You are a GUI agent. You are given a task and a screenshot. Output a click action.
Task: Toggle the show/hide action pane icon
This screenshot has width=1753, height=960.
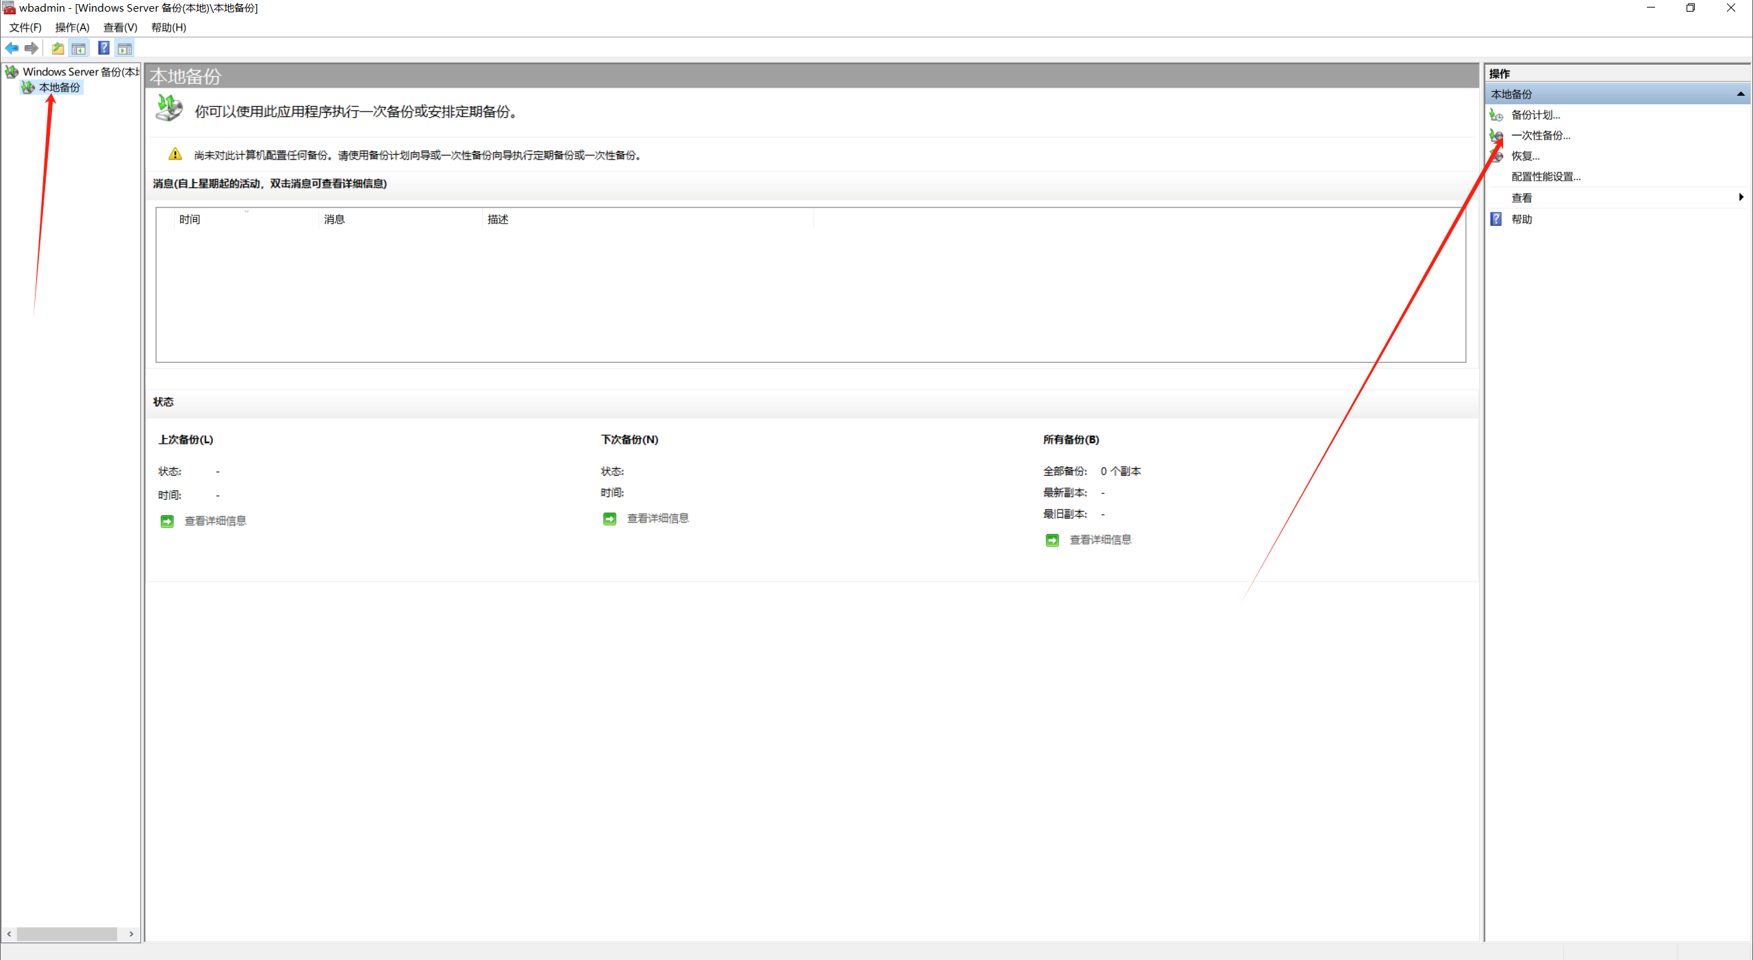125,48
